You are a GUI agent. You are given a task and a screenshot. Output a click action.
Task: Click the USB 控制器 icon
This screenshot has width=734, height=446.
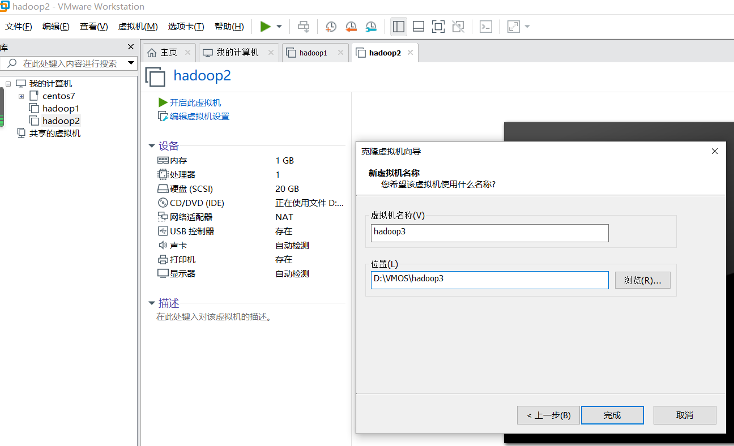163,231
